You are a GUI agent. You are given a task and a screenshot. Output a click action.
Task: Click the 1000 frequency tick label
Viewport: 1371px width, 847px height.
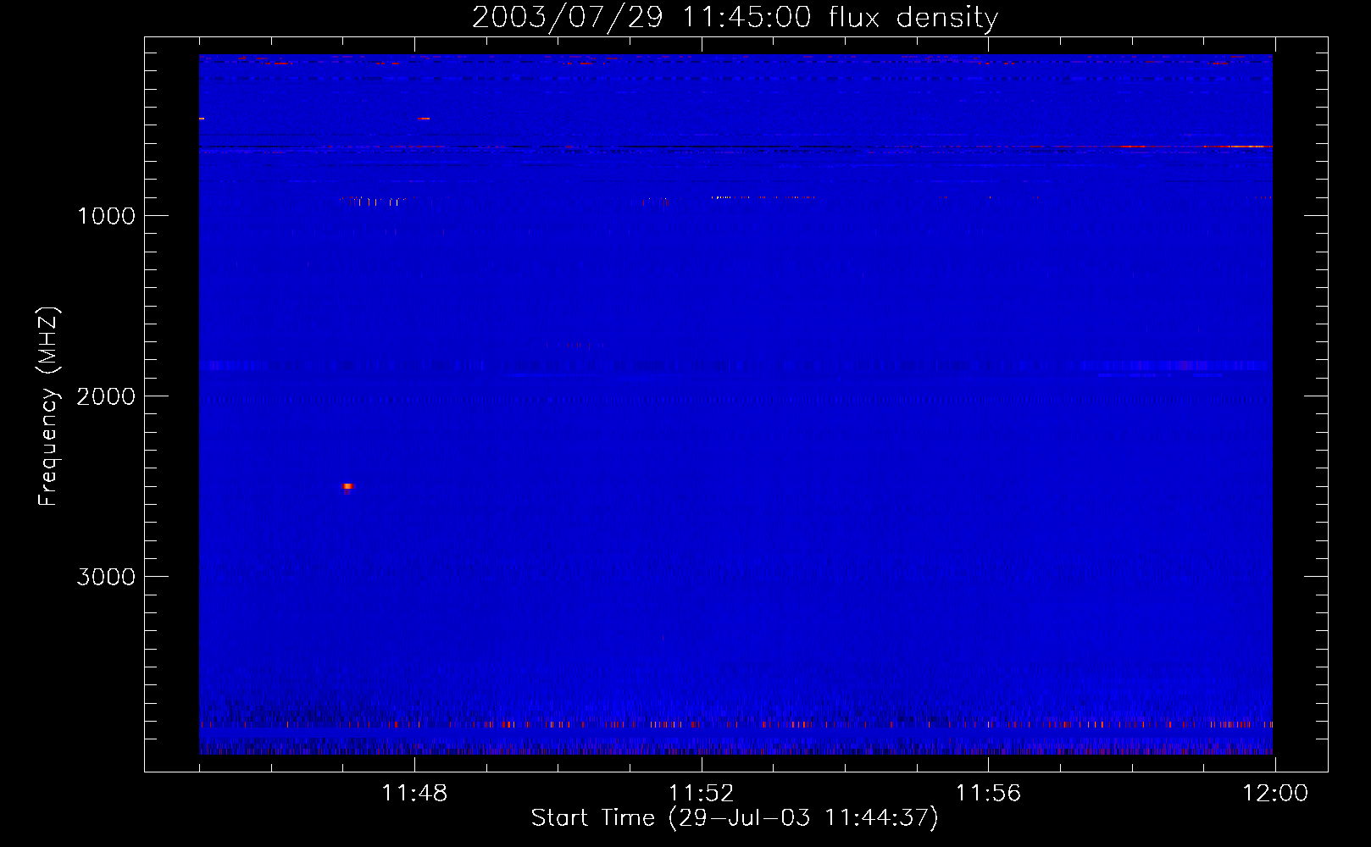pos(106,216)
